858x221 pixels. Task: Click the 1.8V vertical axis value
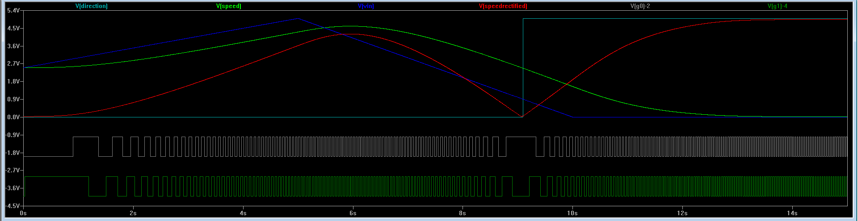(13, 82)
